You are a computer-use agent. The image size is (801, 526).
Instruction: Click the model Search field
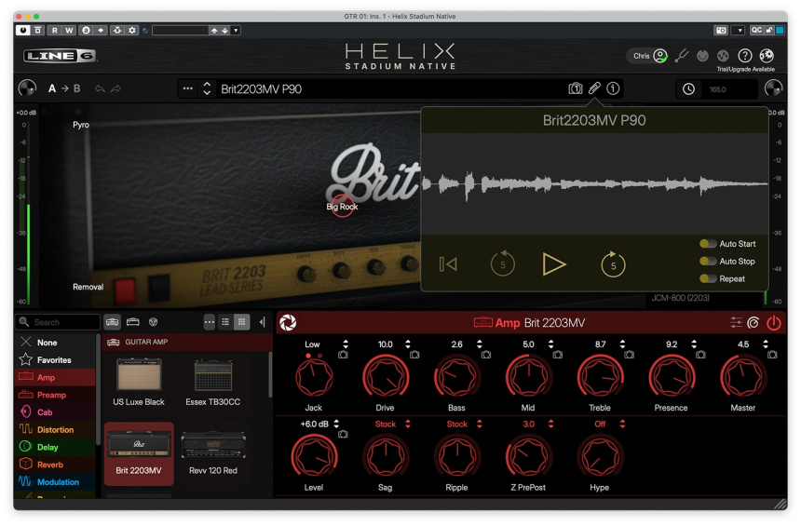(58, 322)
